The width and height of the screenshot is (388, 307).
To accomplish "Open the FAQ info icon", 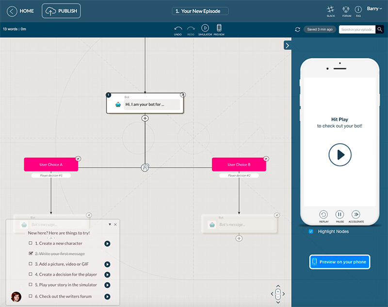I will [358, 9].
